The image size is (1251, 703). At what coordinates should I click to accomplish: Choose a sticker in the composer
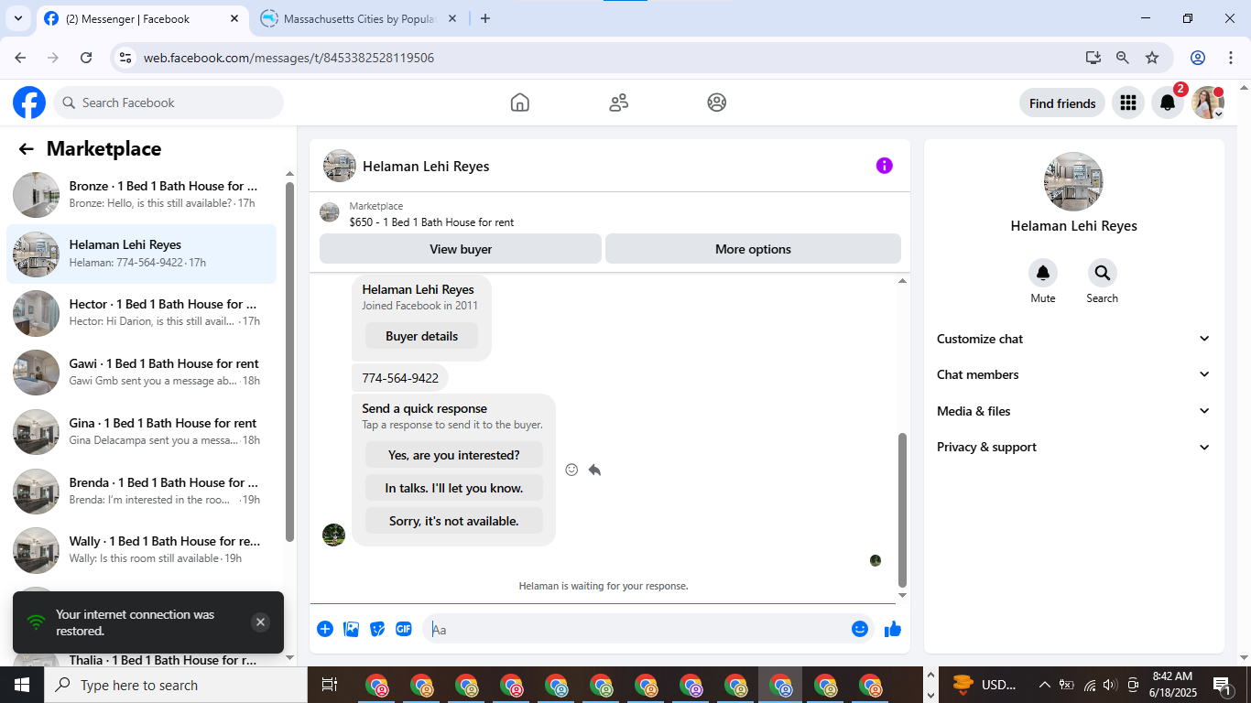377,629
